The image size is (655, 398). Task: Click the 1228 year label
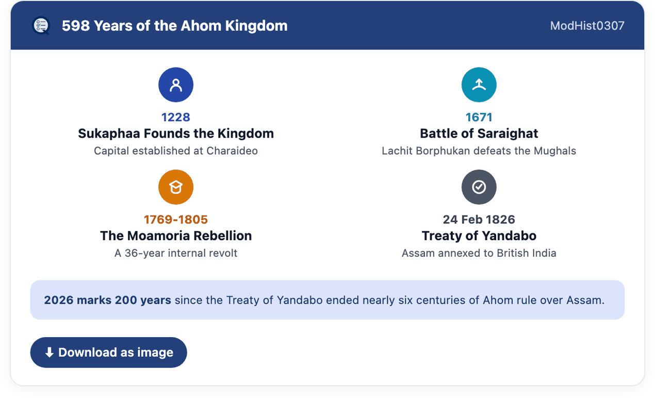click(x=176, y=118)
